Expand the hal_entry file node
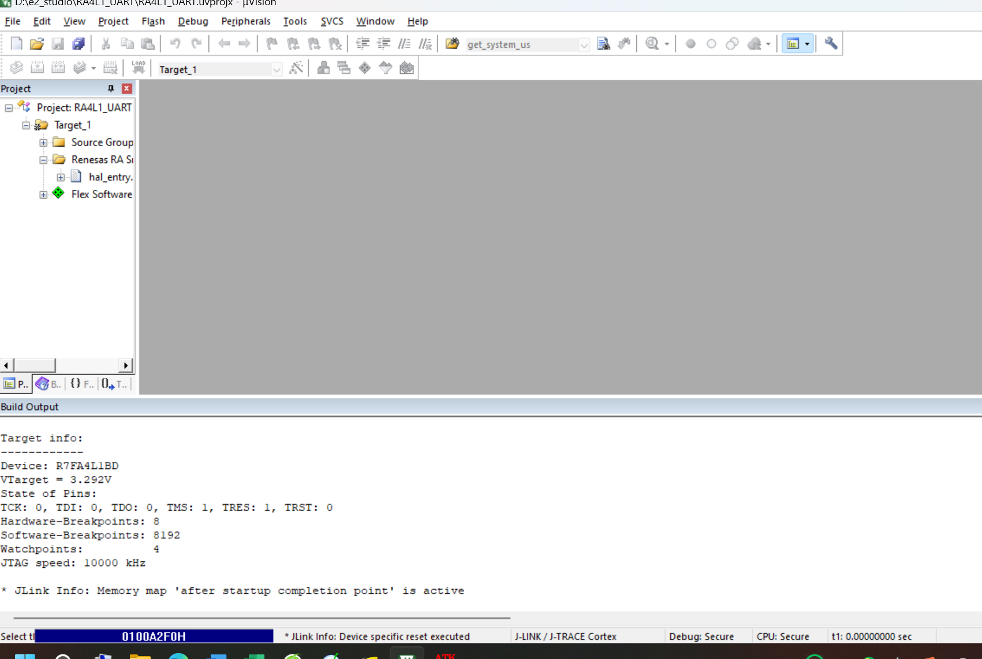The height and width of the screenshot is (659, 982). click(x=61, y=177)
